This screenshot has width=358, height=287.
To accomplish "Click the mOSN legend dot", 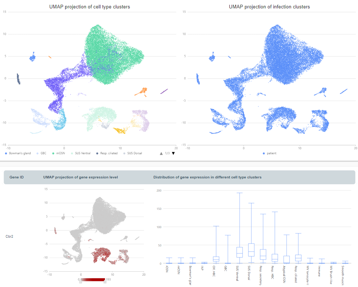I will pos(53,153).
